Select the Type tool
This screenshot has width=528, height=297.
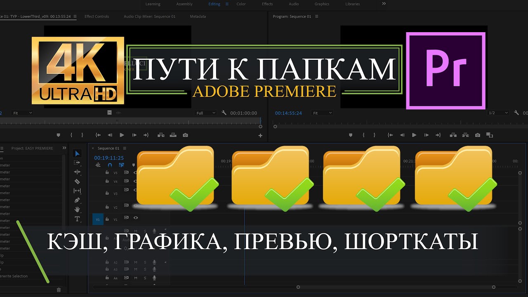pyautogui.click(x=77, y=219)
